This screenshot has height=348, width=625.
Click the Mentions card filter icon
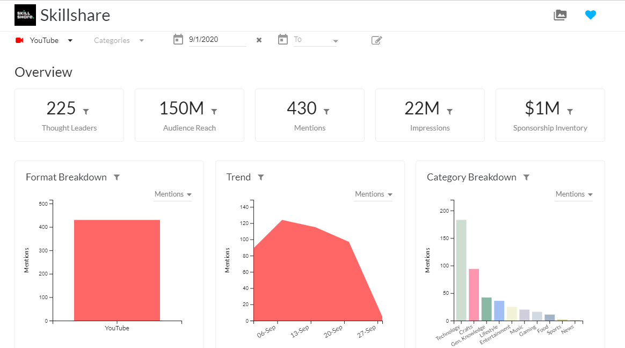pos(326,112)
